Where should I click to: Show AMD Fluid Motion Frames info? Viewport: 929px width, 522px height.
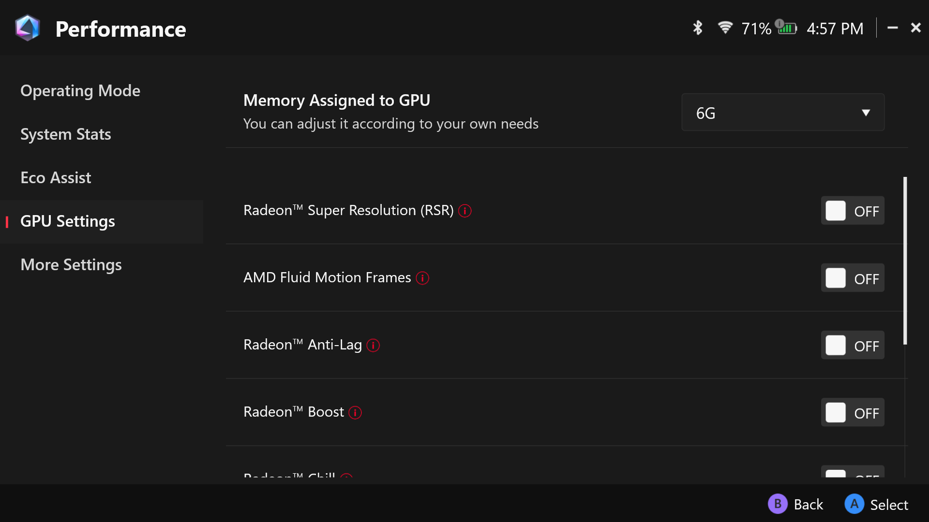coord(422,278)
